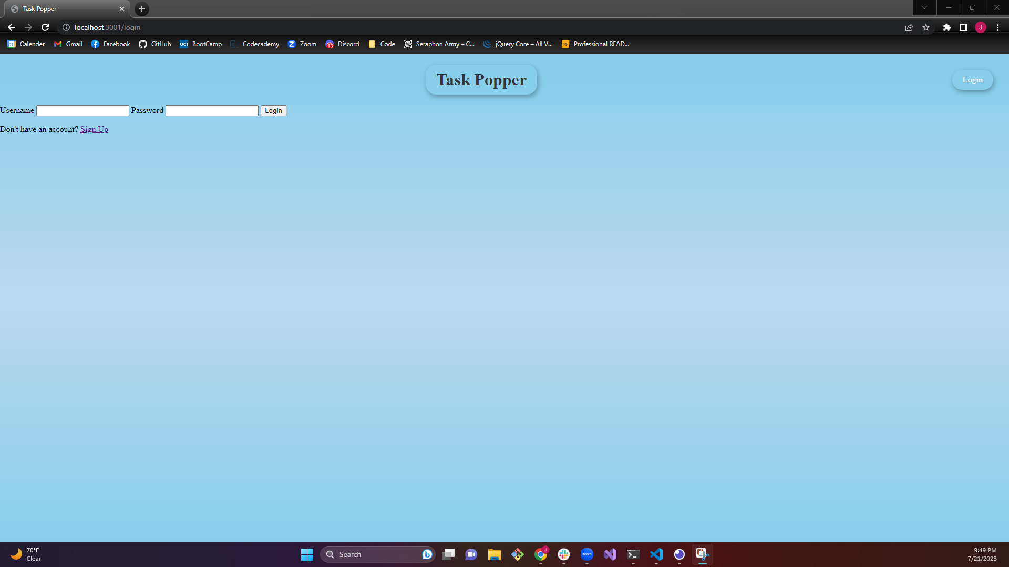Open the jQuery Core bookmark
Screen dimensions: 1009x567
(518, 44)
